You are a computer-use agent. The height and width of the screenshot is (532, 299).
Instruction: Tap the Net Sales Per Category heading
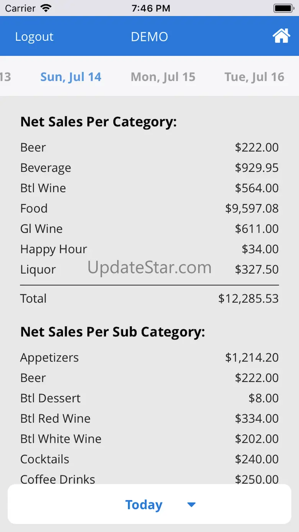pos(99,122)
